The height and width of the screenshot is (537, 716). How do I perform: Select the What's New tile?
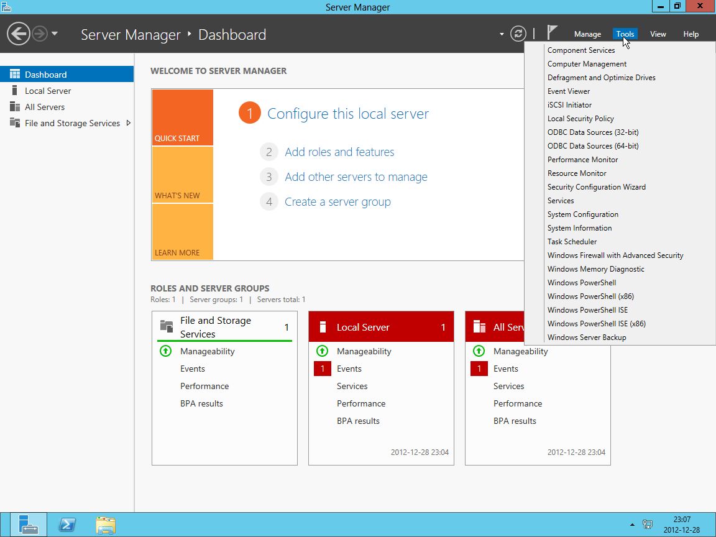click(183, 175)
